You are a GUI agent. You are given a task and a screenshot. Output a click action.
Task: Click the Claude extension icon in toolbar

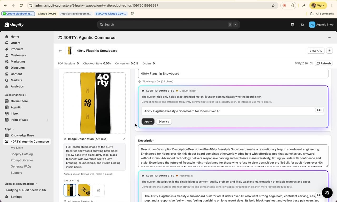click(284, 5)
